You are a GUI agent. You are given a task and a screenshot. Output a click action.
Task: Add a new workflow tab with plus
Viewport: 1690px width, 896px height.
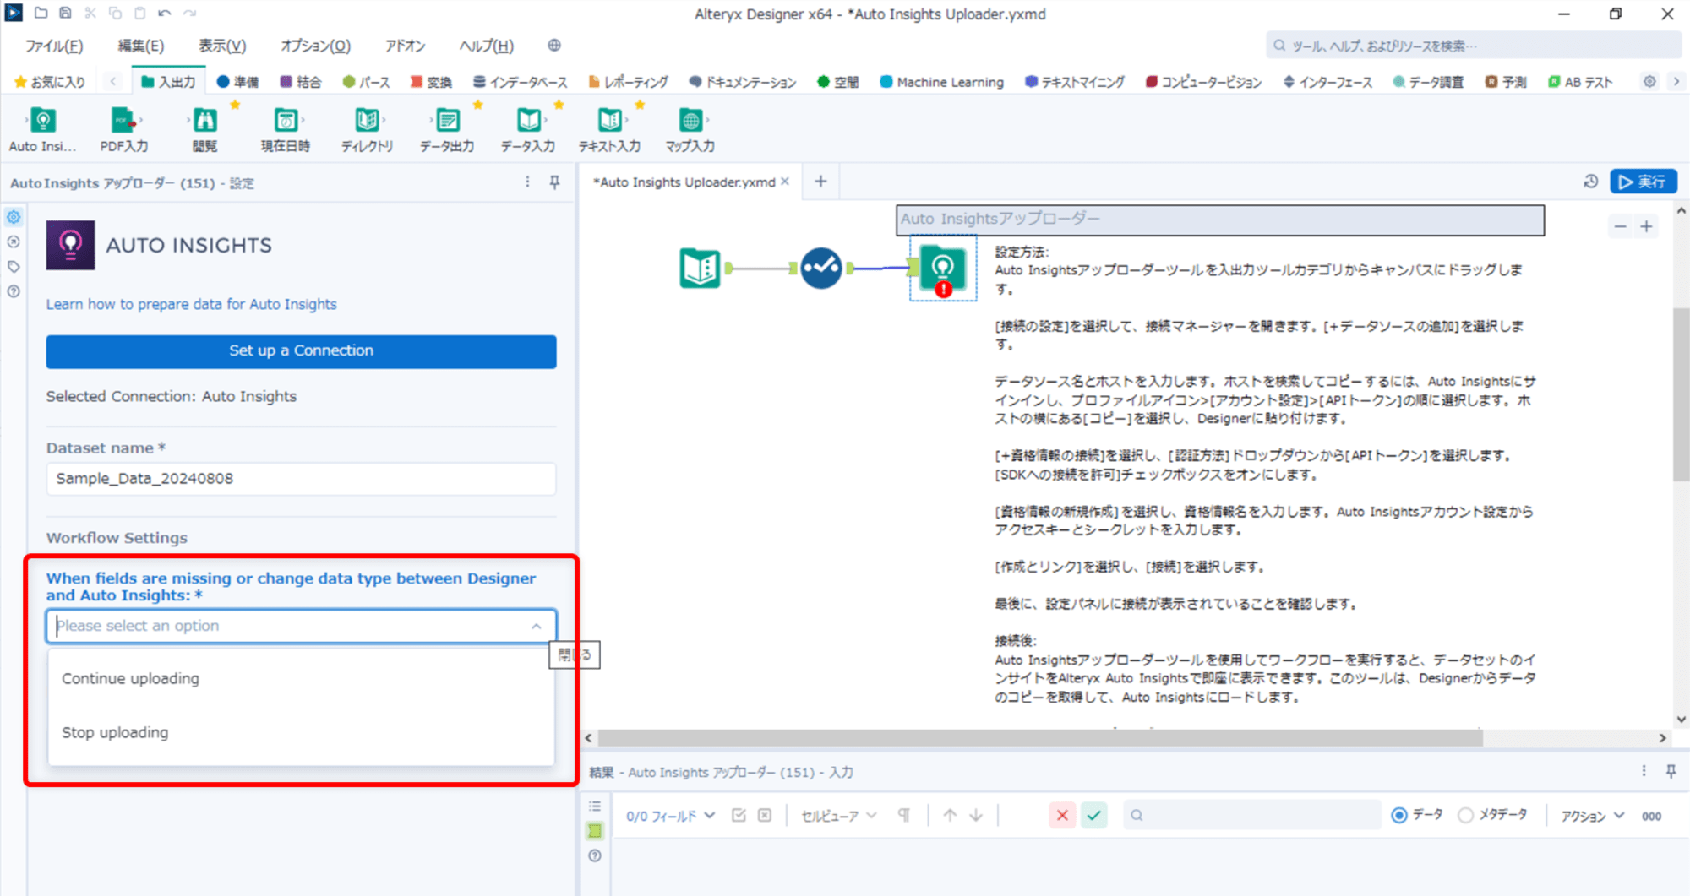[820, 182]
